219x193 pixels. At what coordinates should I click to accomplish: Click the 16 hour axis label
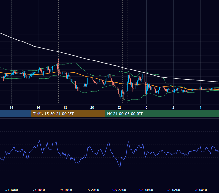pyautogui.click(x=38, y=108)
